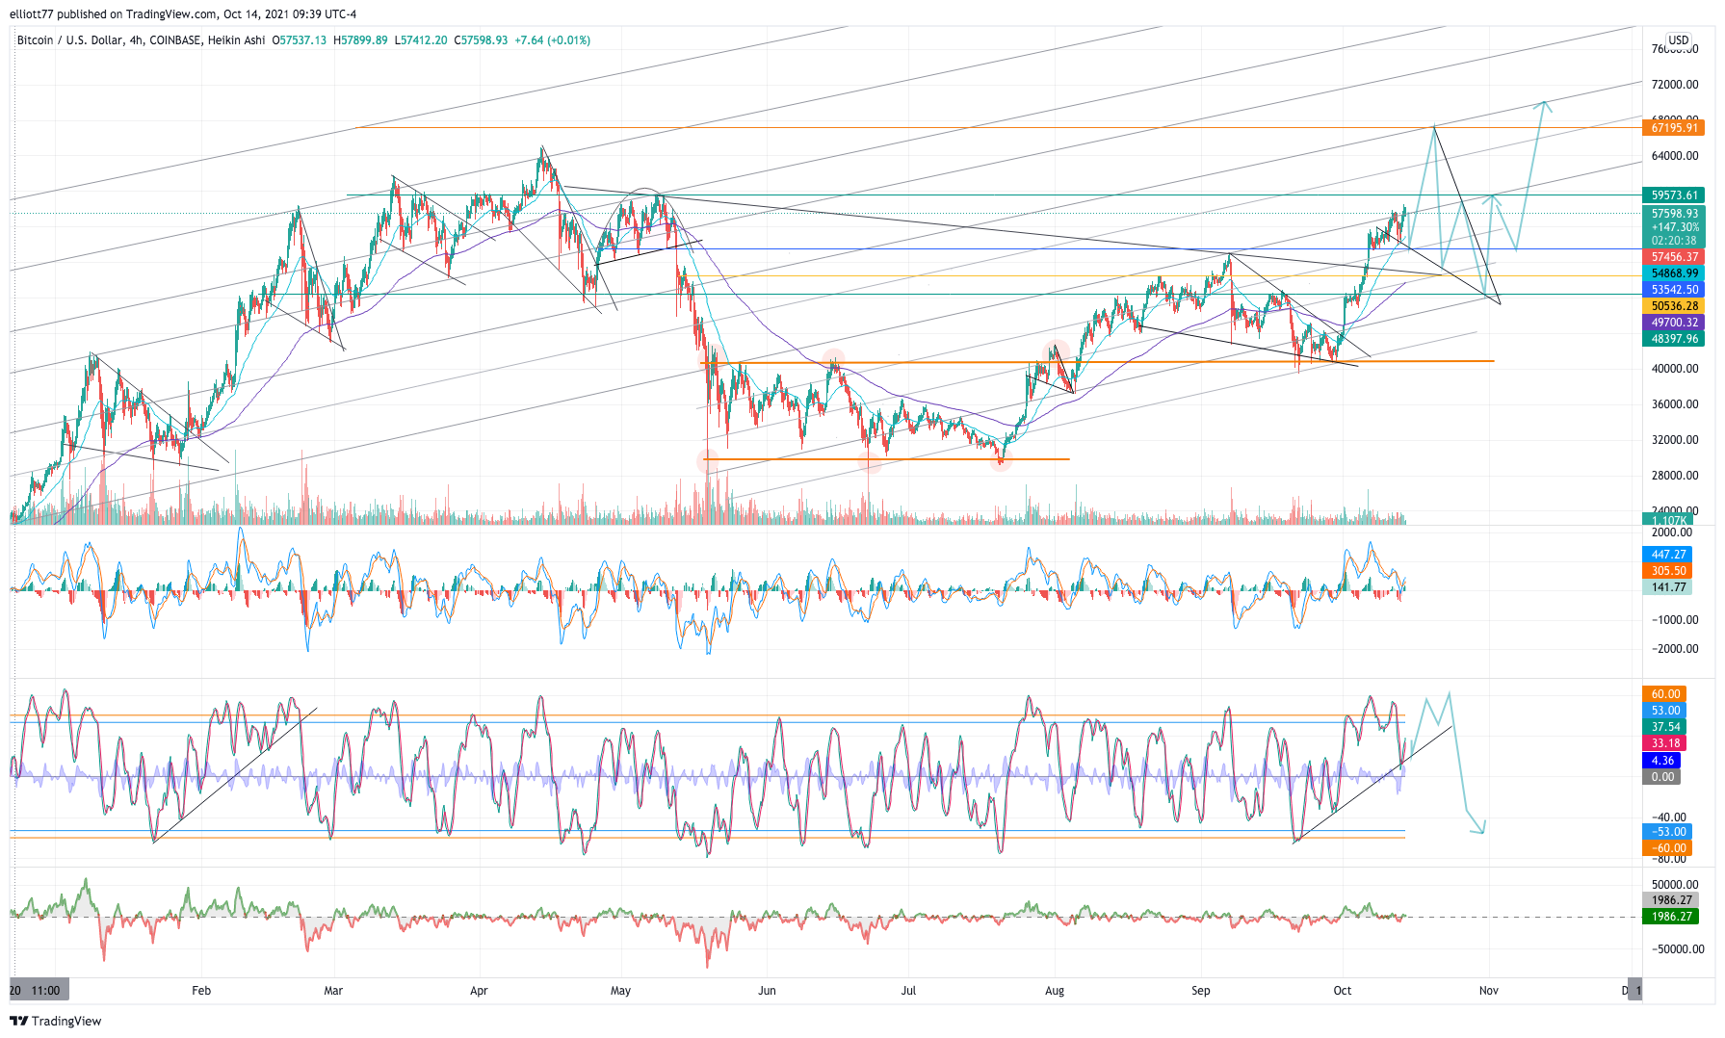Click the Jul label on time axis
This screenshot has height=1038, width=1725.
coord(908,991)
